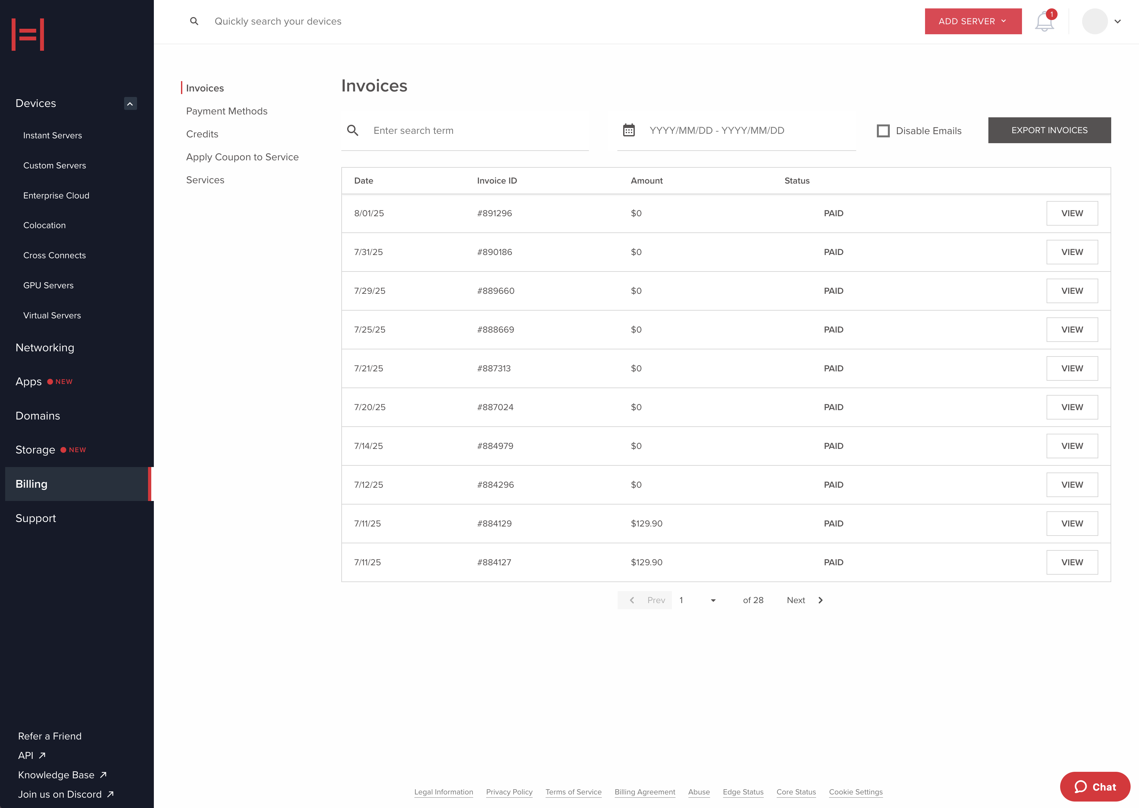View invoice #884129
This screenshot has width=1139, height=808.
1072,524
